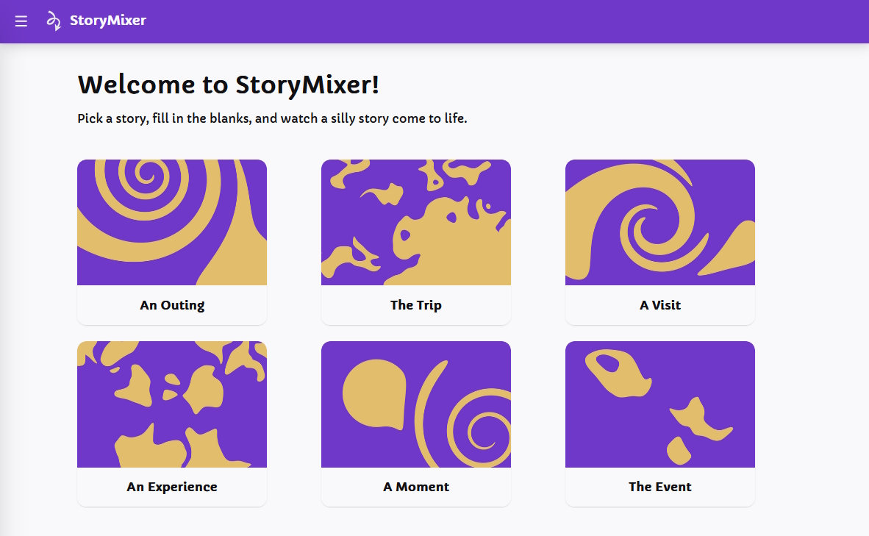
Task: Open the story titled 'An Outing'
Action: point(171,304)
